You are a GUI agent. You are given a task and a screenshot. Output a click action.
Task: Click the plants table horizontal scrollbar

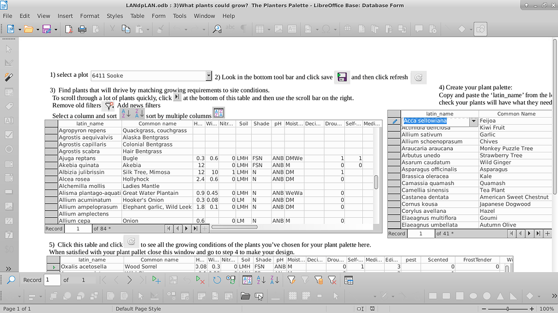click(234, 227)
